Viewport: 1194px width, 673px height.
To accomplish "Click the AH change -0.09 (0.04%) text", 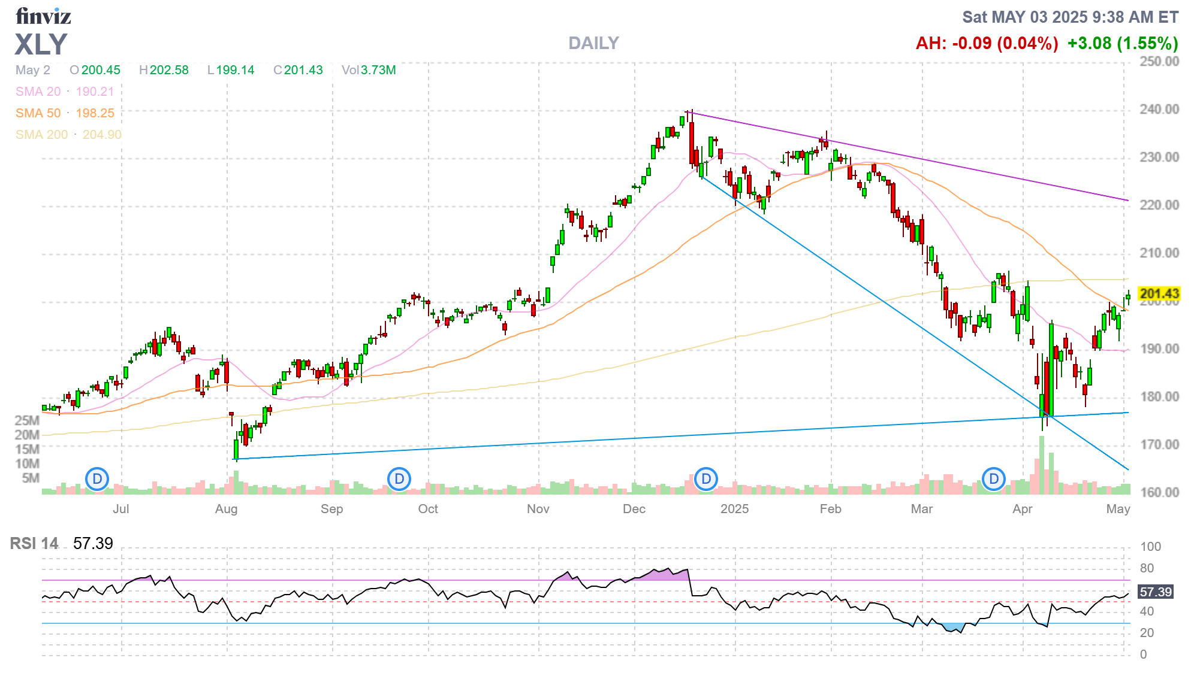I will [987, 42].
